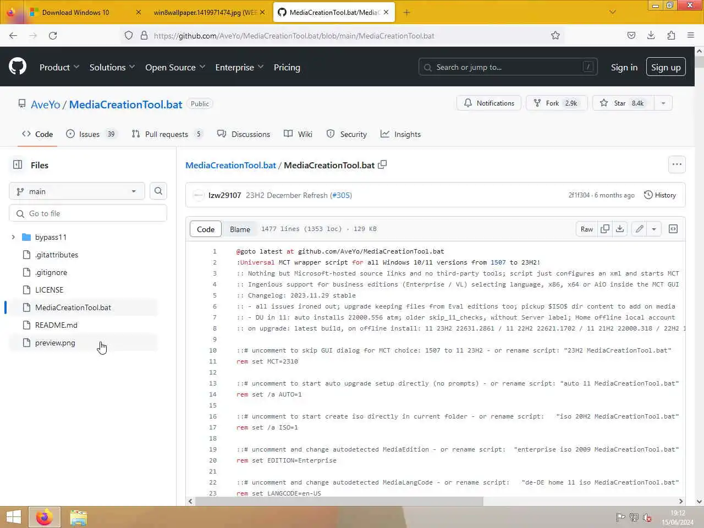Open the edit options dropdown arrow
The width and height of the screenshot is (704, 528).
coord(654,229)
